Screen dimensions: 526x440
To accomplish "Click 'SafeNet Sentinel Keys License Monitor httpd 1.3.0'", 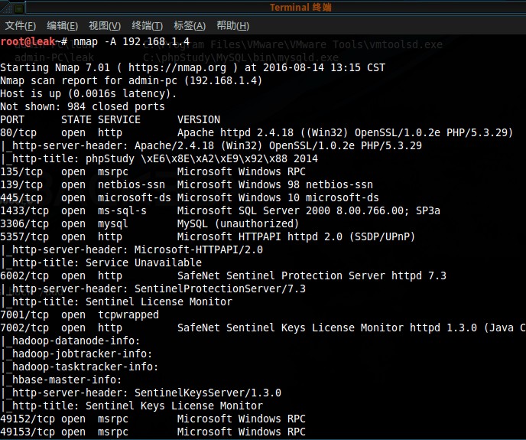I will [x=327, y=328].
